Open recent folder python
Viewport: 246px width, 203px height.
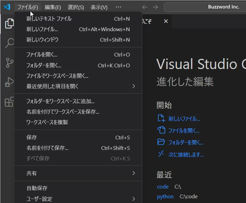tap(165, 196)
